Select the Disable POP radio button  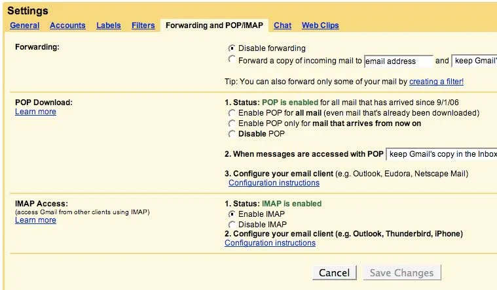click(x=231, y=134)
